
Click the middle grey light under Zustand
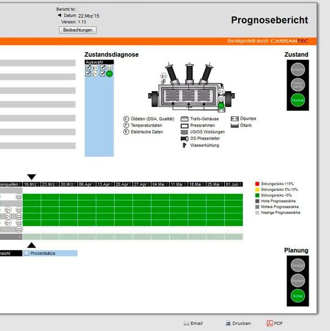(298, 84)
